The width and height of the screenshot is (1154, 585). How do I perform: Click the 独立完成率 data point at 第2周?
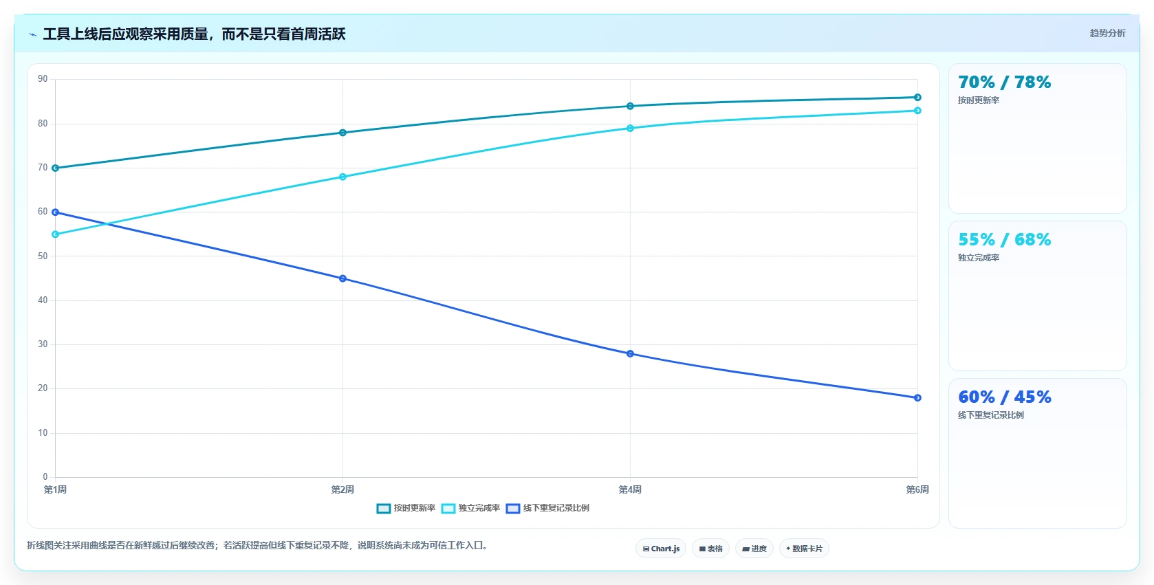coord(342,177)
